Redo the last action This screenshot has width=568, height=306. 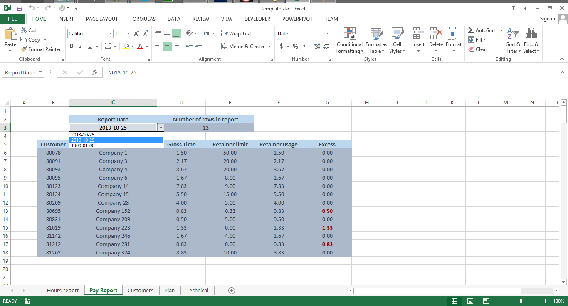(48, 8)
